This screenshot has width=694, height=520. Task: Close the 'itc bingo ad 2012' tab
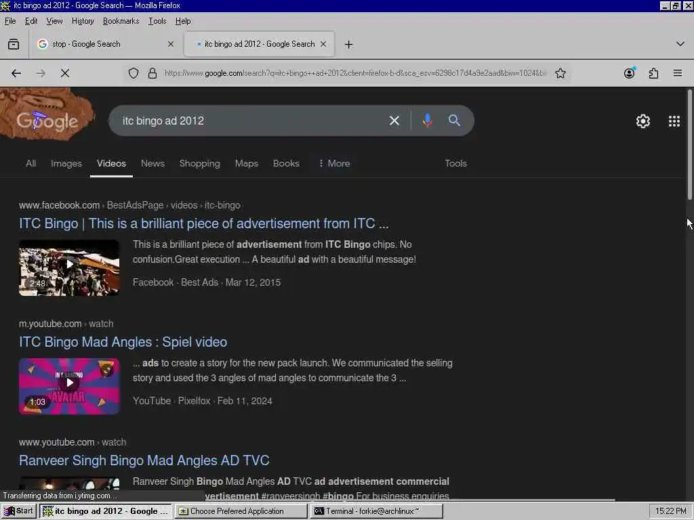(323, 44)
